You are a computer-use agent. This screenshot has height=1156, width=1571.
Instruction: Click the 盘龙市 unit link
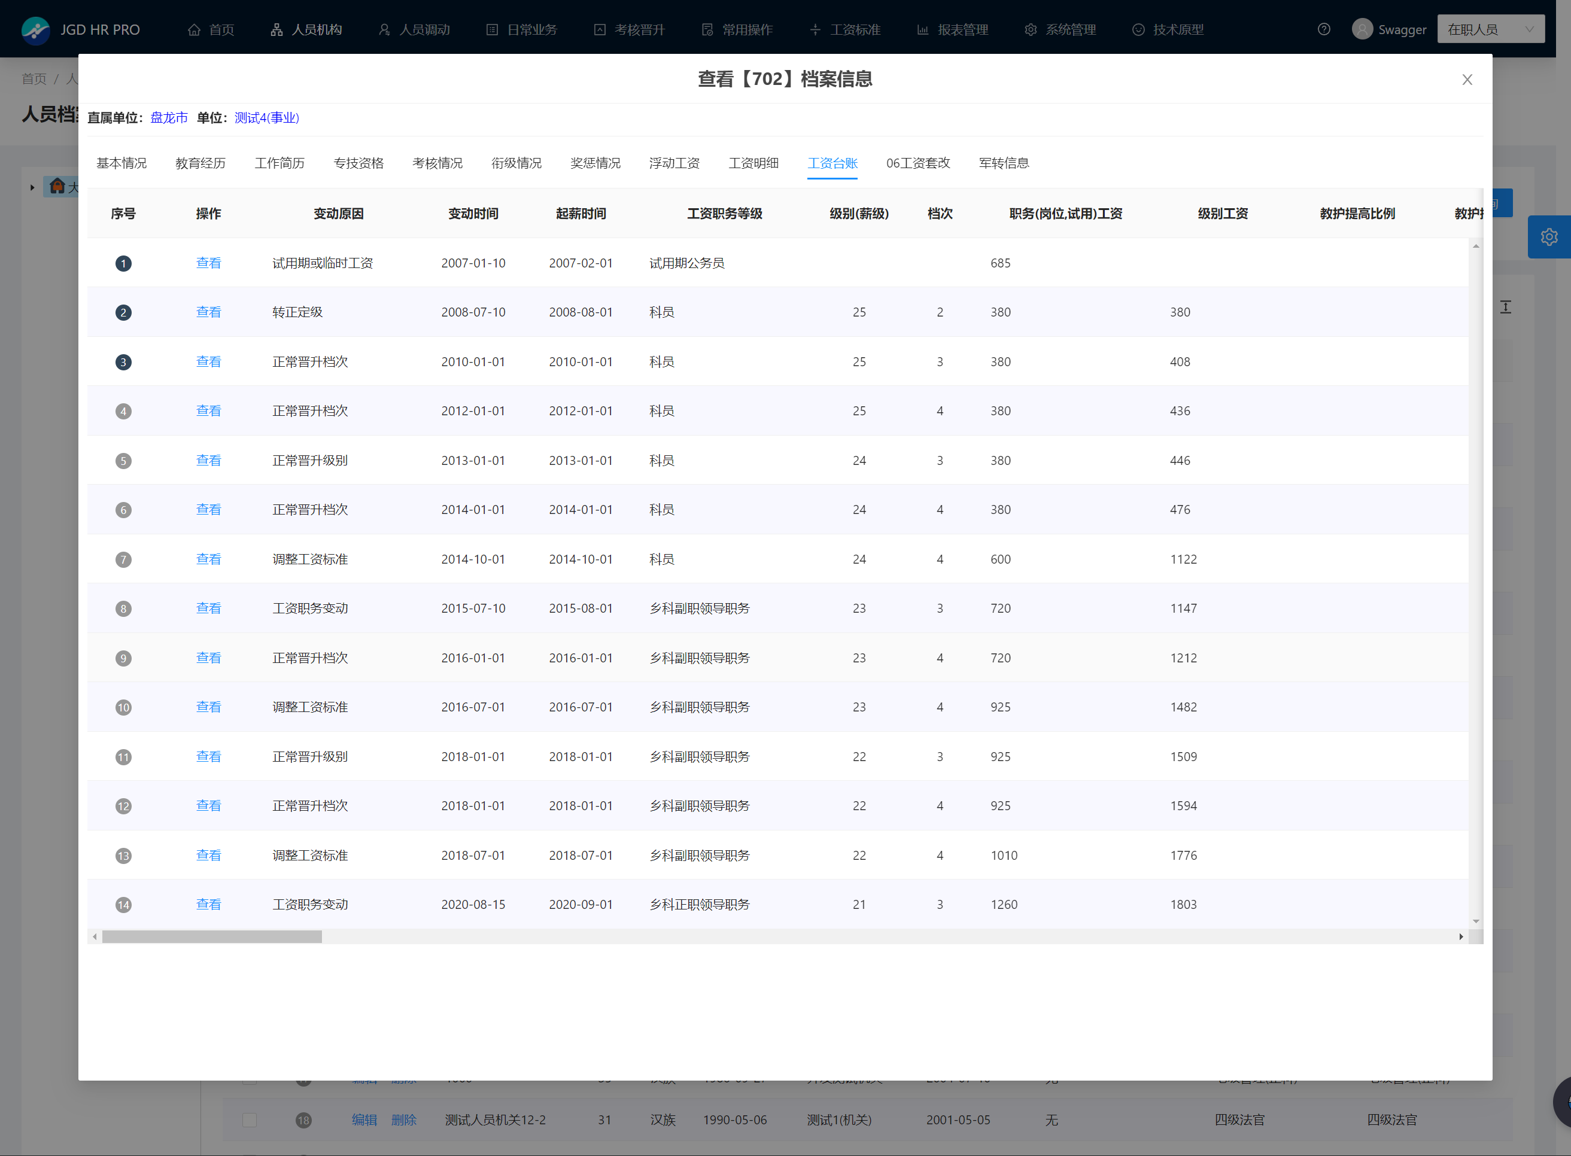point(169,117)
